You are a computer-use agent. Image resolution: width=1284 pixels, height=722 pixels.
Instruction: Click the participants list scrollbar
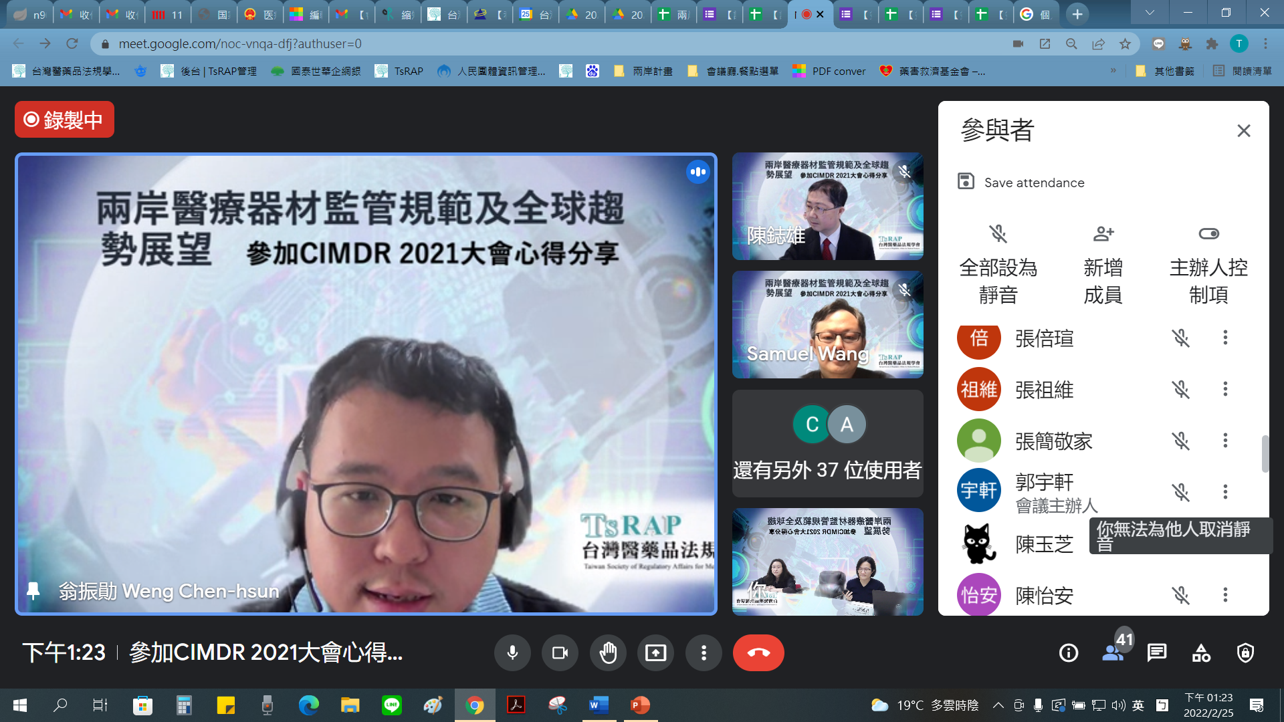pyautogui.click(x=1264, y=453)
